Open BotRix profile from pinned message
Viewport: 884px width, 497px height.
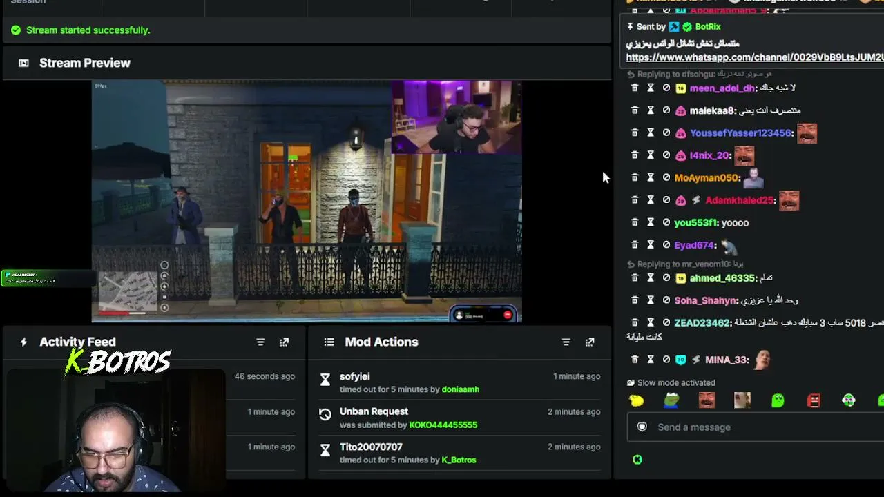[708, 27]
